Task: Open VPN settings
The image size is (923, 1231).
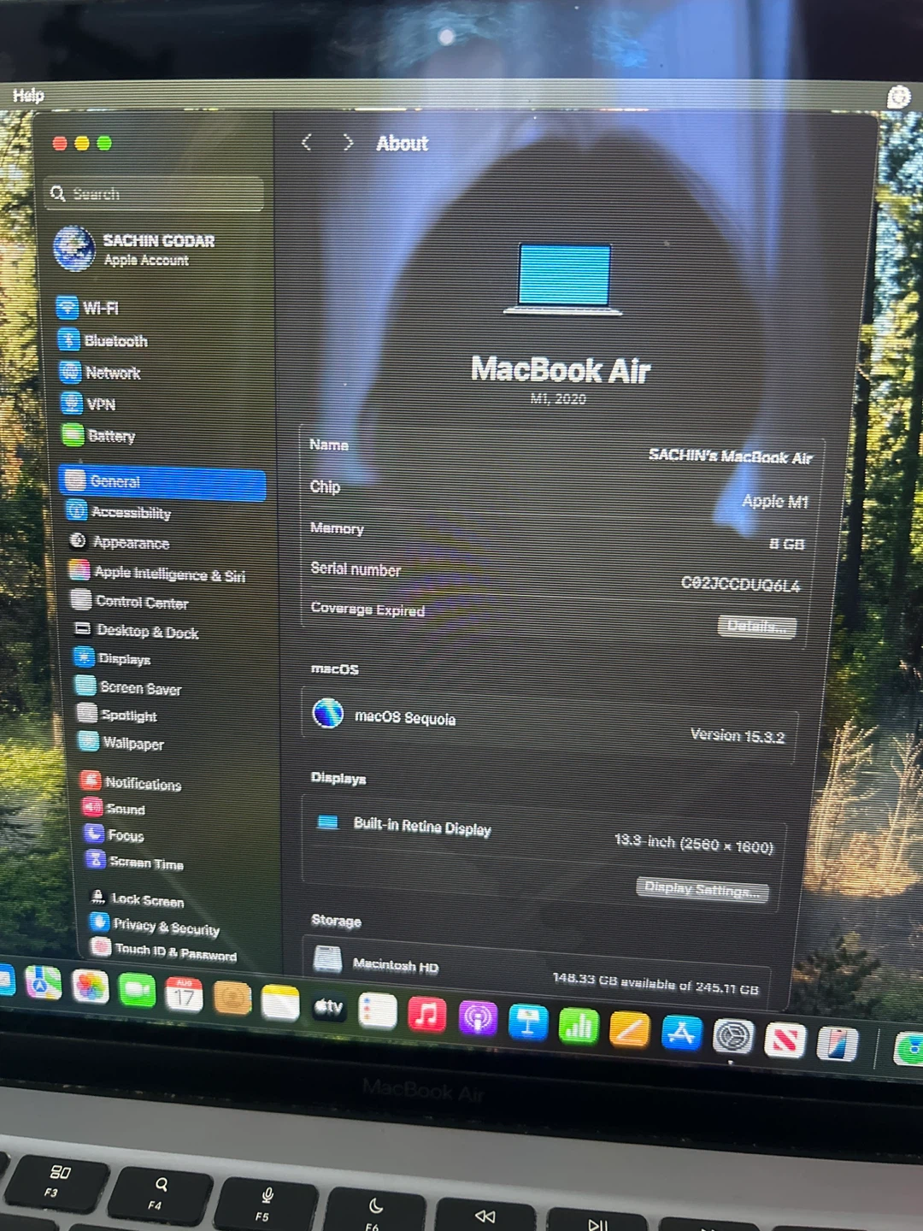Action: point(89,403)
